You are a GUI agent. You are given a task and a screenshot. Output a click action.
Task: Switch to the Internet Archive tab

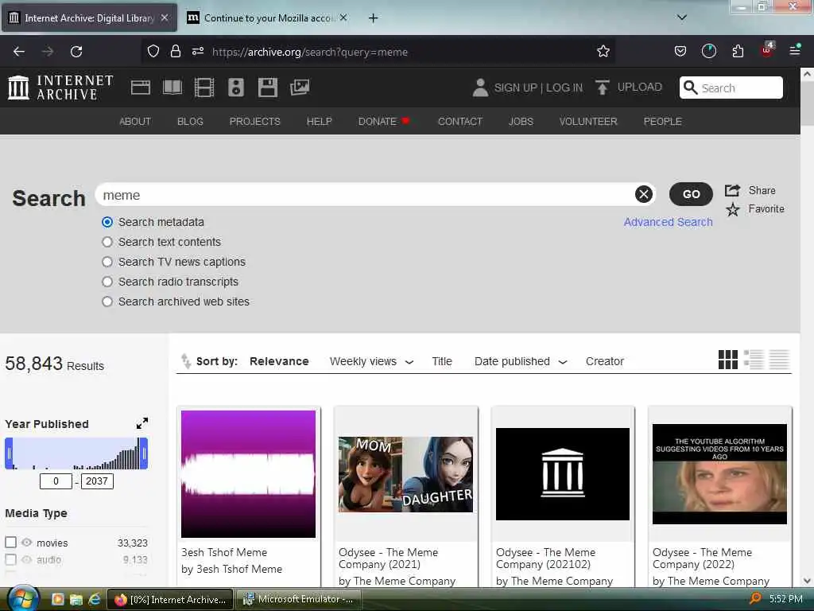click(x=89, y=18)
